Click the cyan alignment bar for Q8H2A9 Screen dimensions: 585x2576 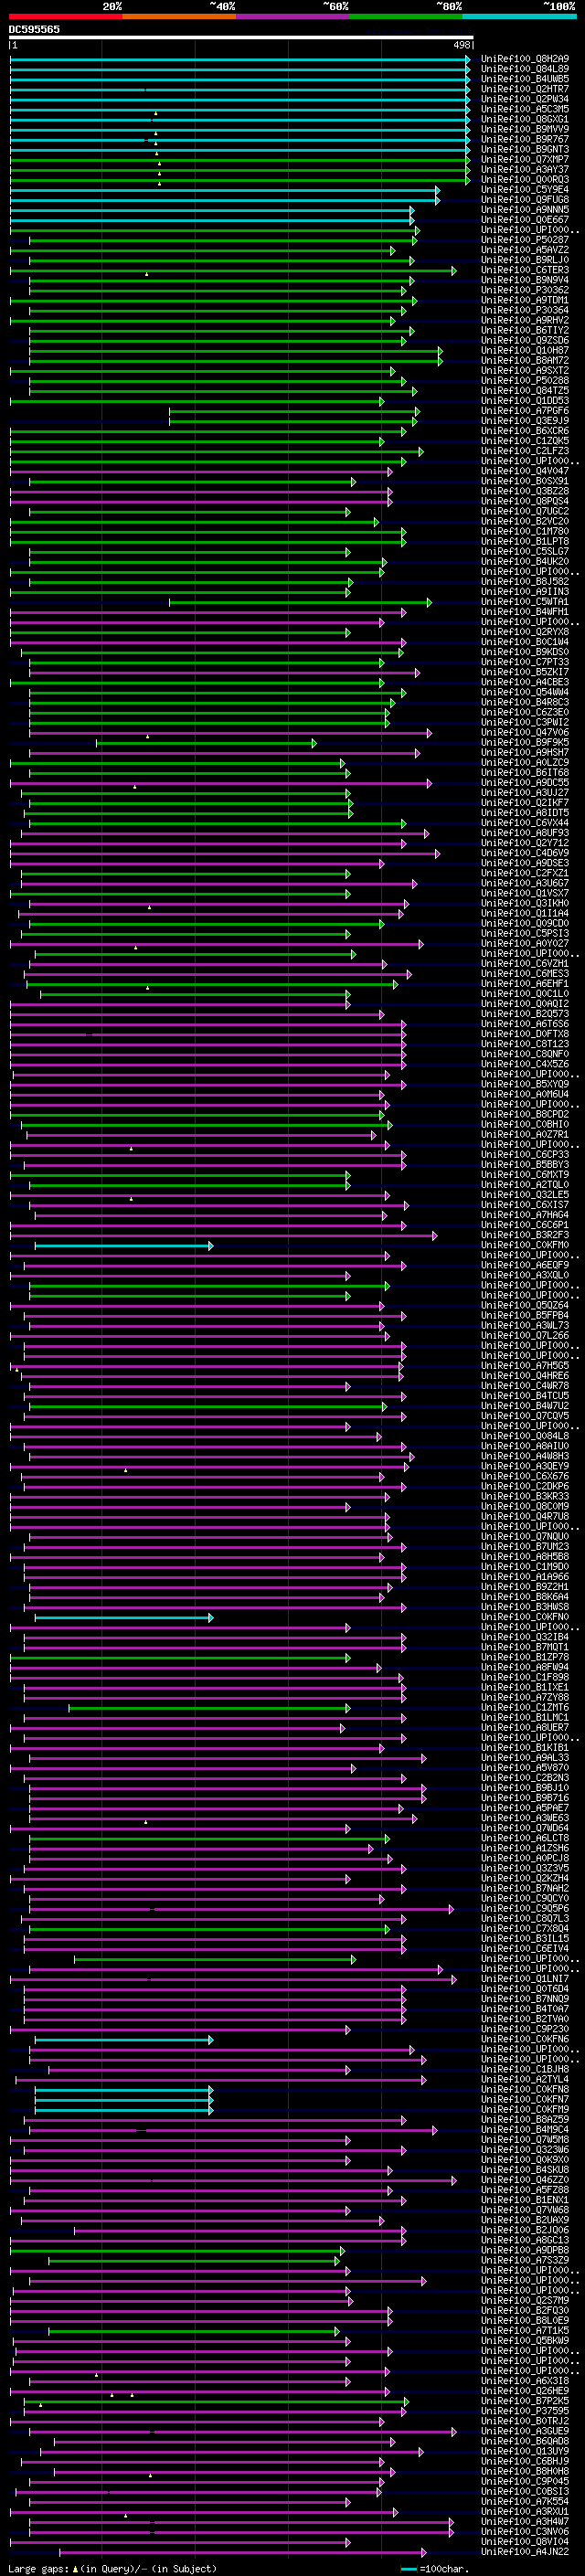[240, 59]
